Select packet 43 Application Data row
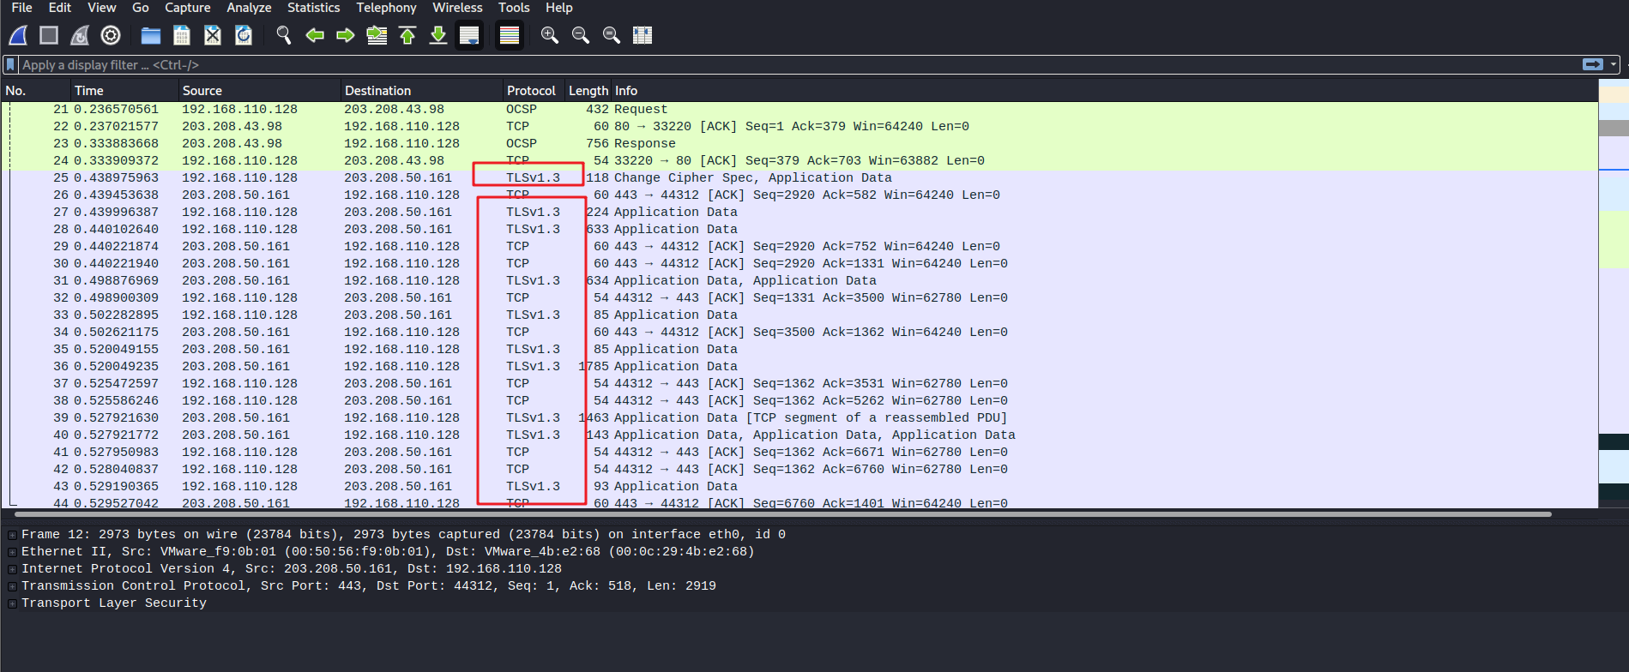 click(x=799, y=487)
